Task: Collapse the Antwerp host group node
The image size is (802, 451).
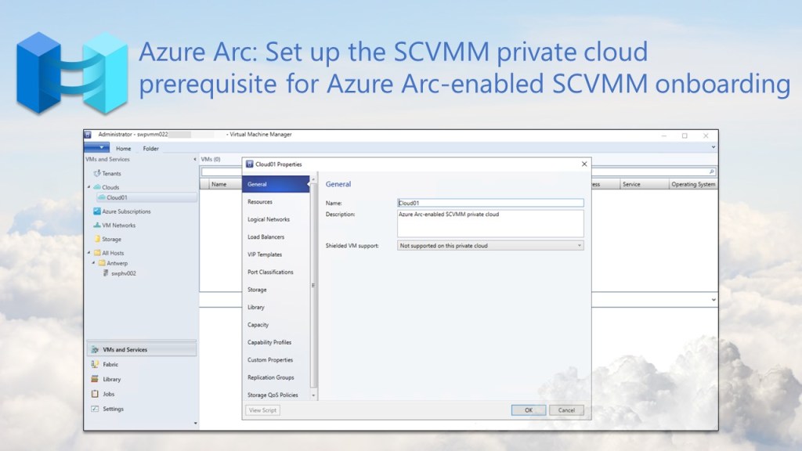Action: coord(94,263)
